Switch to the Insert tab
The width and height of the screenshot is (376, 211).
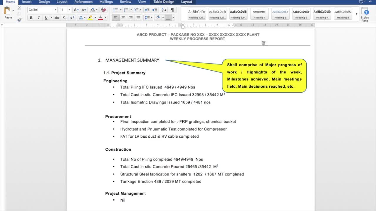click(27, 2)
